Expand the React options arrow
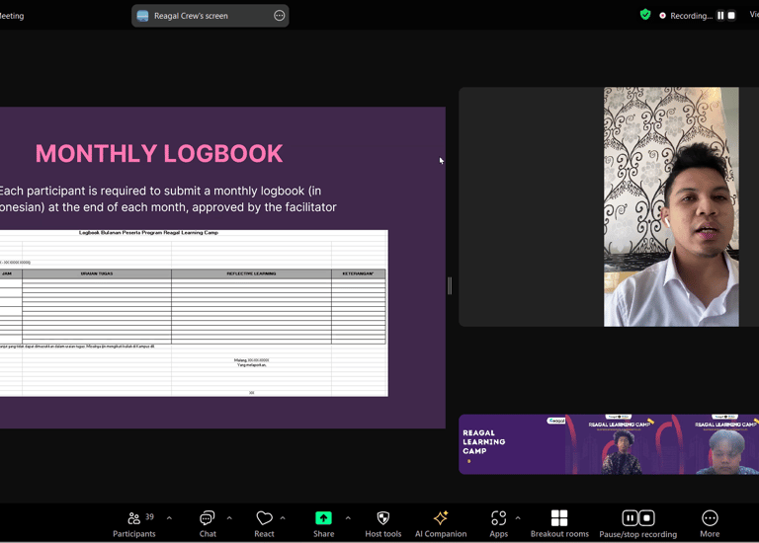 click(283, 518)
